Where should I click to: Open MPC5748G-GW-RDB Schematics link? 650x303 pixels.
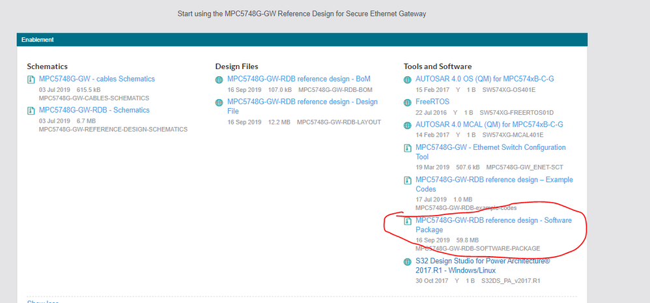(94, 110)
